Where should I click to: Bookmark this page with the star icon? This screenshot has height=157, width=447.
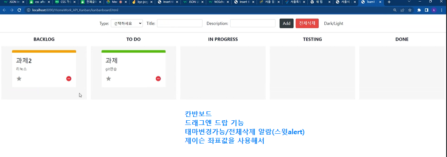410,10
